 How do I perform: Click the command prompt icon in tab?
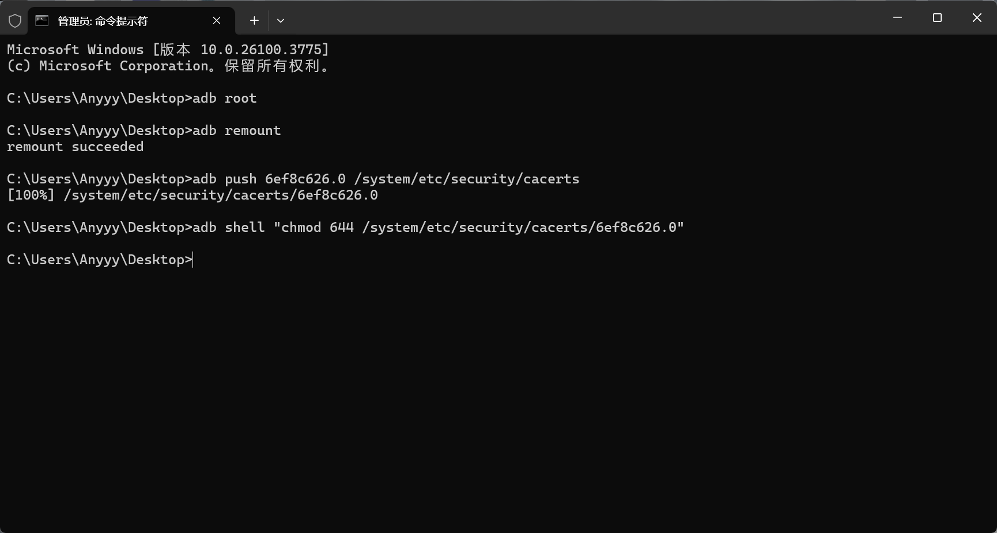(x=42, y=21)
